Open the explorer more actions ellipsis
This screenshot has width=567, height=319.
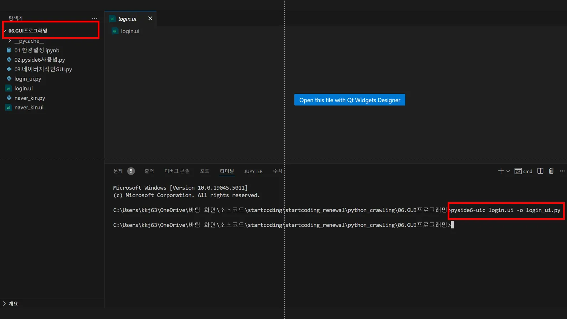coord(94,18)
